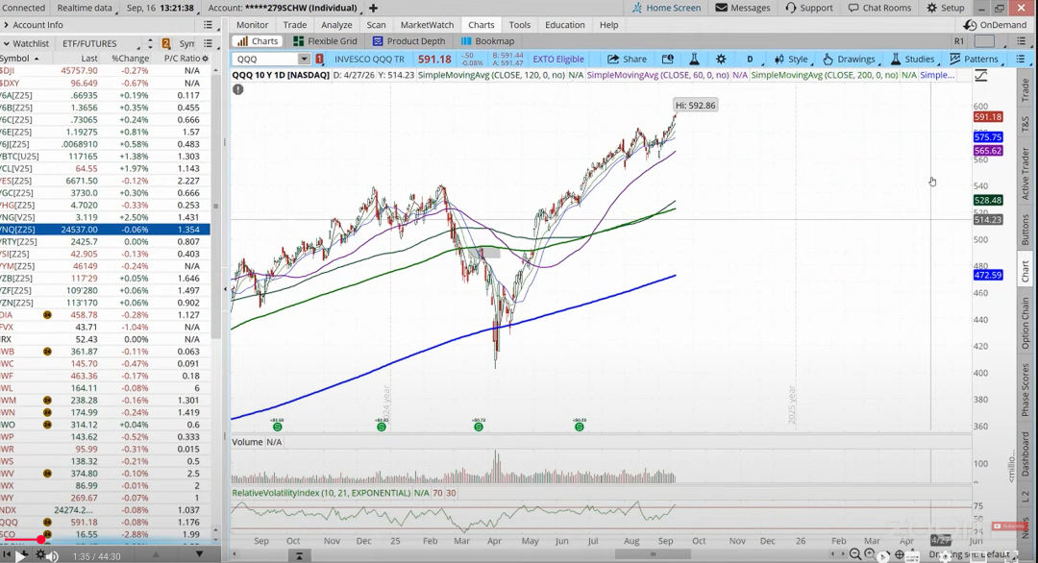The height and width of the screenshot is (563, 1038).
Task: Open Chat Rooms
Action: (879, 8)
